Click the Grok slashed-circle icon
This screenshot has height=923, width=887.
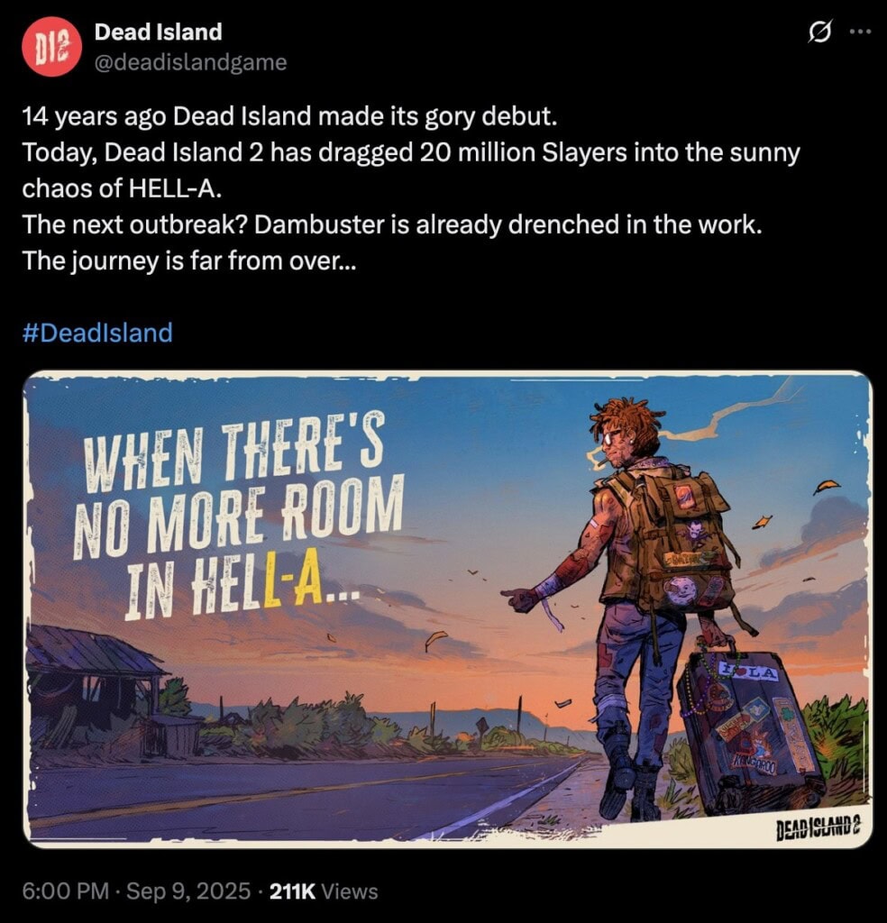click(820, 32)
